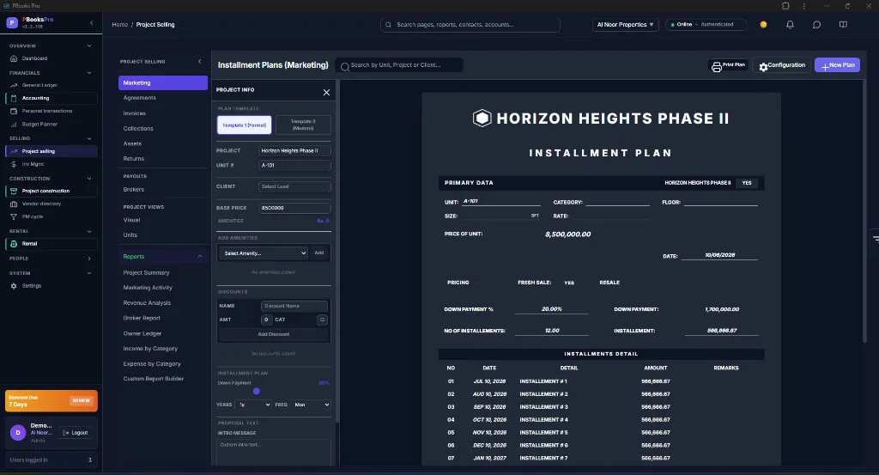Click the Client Select Lead field

coord(294,186)
